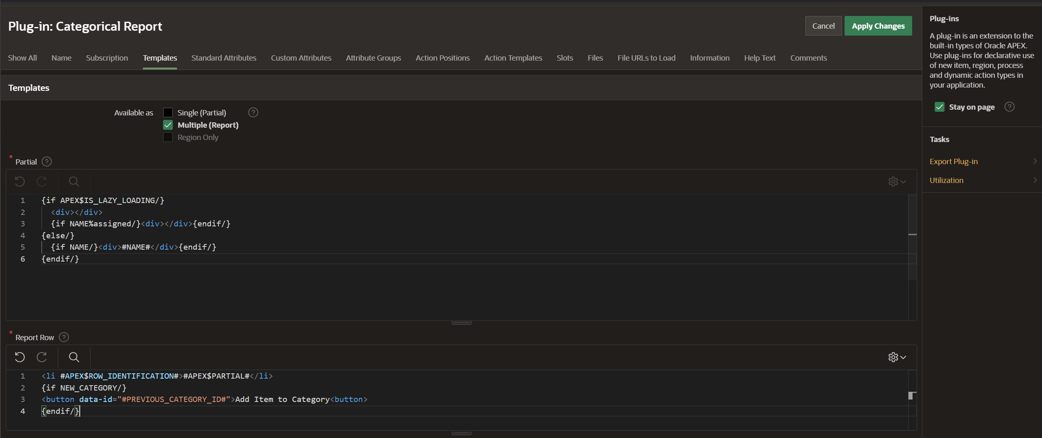Viewport: 1042px width, 438px height.
Task: Click the chevron next to Utilization
Action: click(x=1035, y=180)
